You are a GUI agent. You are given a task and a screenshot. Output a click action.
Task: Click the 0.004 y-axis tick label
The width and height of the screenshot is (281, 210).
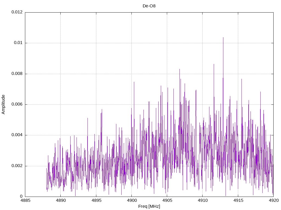[17, 135]
